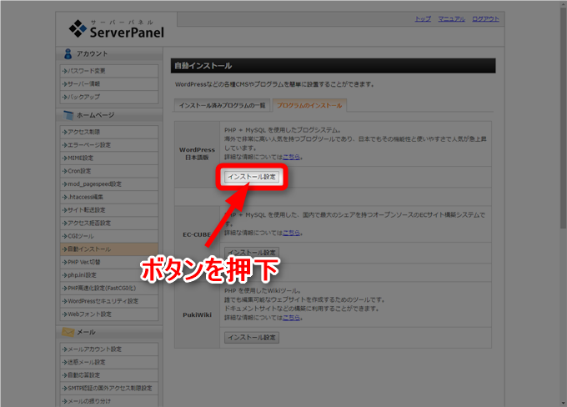Viewport: 567px width, 407px height.
Task: Click the ServerPanel logo
Action: (116, 28)
